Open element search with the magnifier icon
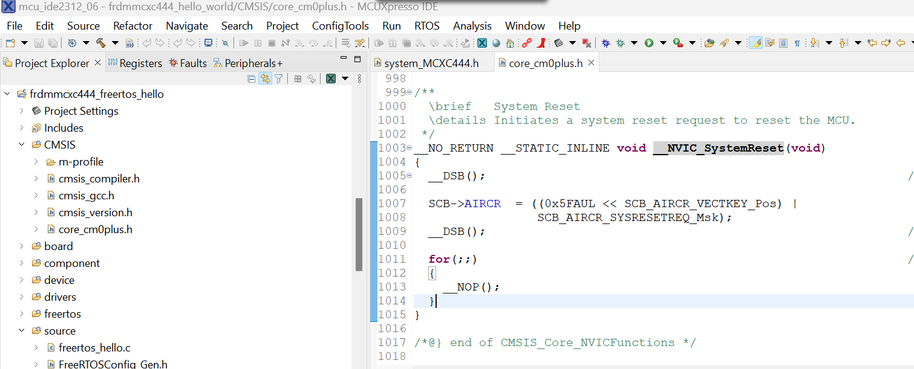 pos(225,43)
